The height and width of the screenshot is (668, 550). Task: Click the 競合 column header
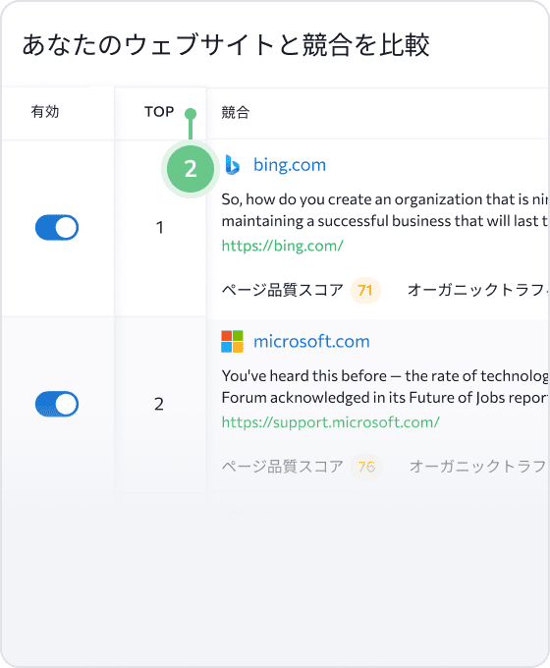point(235,112)
